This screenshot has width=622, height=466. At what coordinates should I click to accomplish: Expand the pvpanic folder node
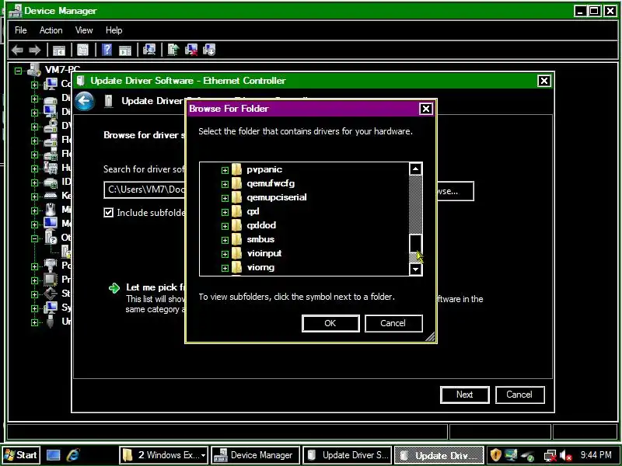click(225, 170)
